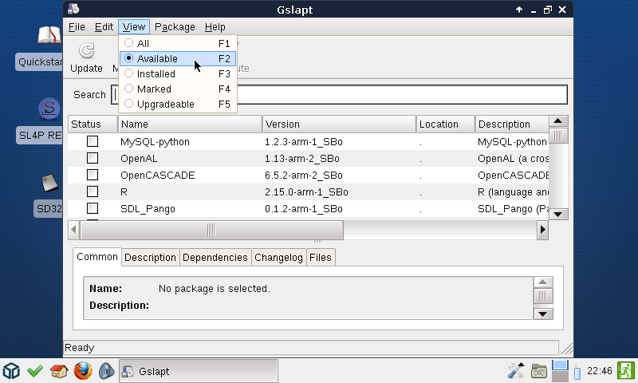Click package list scroll down arrow
The image size is (638, 383).
click(x=558, y=214)
